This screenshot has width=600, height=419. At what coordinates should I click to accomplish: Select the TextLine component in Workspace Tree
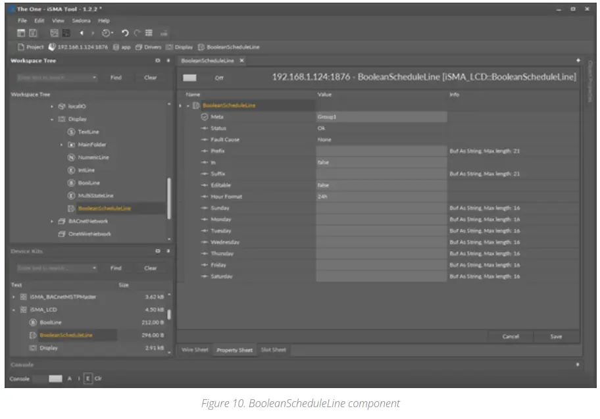click(x=87, y=132)
